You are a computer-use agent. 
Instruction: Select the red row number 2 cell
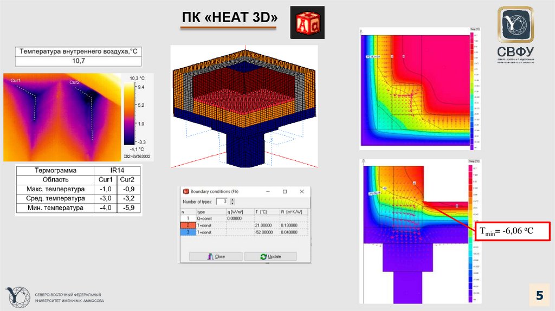188,225
